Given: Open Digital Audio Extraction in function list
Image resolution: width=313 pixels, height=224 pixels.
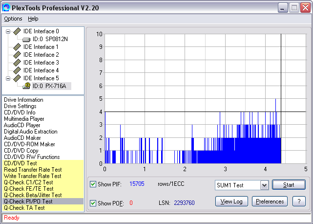Looking at the screenshot, I should (31, 132).
